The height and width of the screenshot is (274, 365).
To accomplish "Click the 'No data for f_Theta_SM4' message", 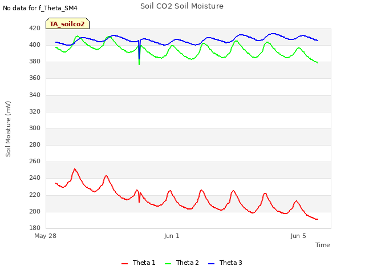I will tap(40, 8).
